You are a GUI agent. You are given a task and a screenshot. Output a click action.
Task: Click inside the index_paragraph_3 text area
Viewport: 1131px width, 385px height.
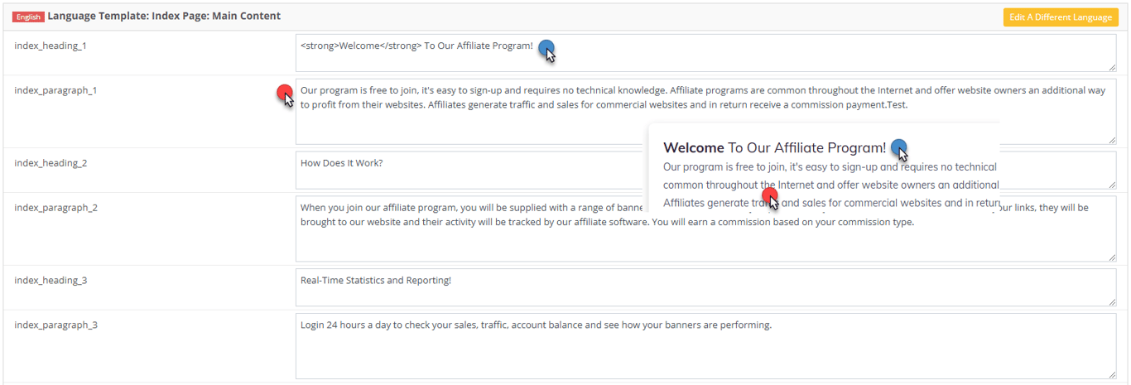[705, 346]
